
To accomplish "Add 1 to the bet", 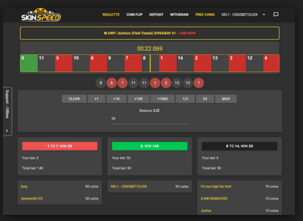I will point(96,99).
